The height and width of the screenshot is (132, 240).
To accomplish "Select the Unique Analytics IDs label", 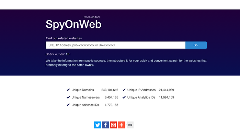I will pyautogui.click(x=141, y=97).
